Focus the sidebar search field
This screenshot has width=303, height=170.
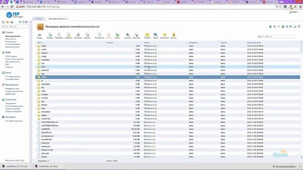click(x=15, y=26)
